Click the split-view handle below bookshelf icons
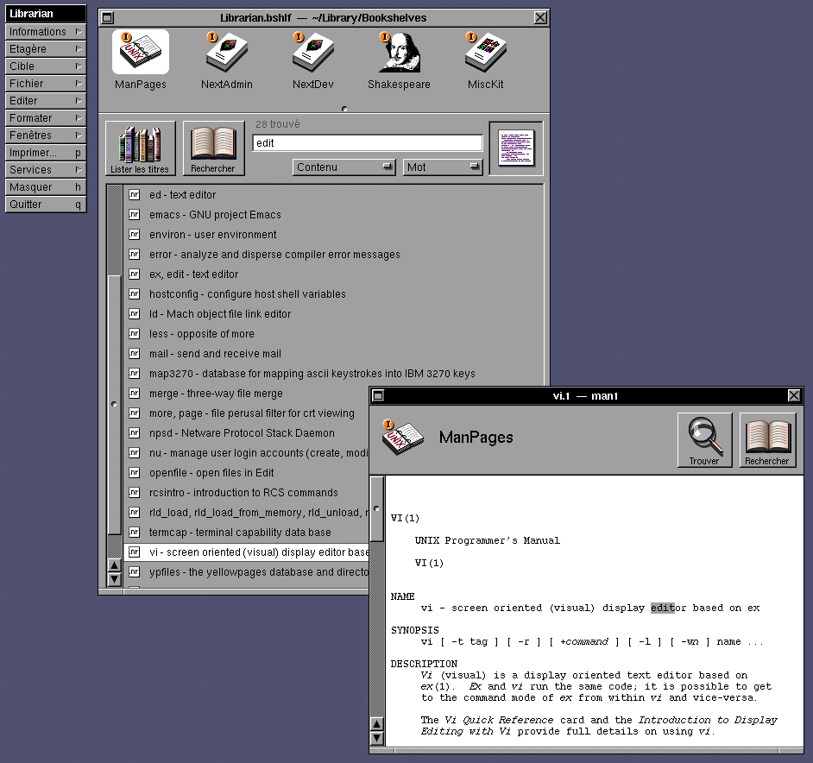The image size is (813, 763). pyautogui.click(x=344, y=109)
